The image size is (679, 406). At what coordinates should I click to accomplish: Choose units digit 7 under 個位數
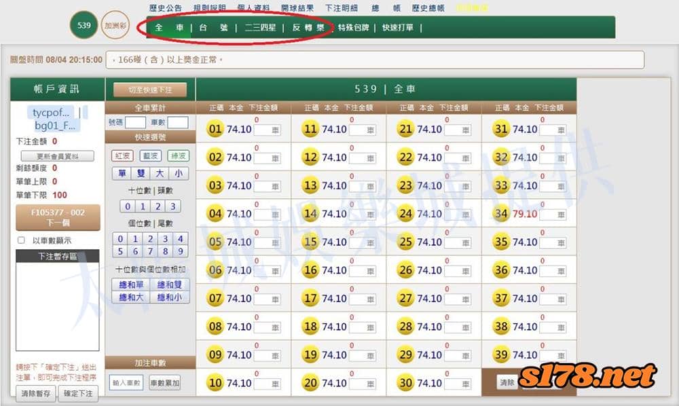pos(150,251)
